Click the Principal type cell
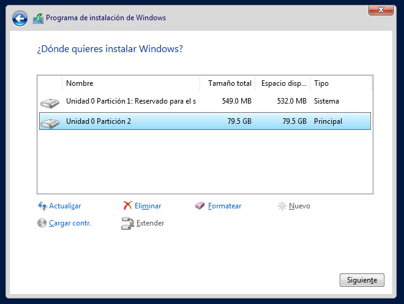Screen dimensions: 404x304 point(328,121)
